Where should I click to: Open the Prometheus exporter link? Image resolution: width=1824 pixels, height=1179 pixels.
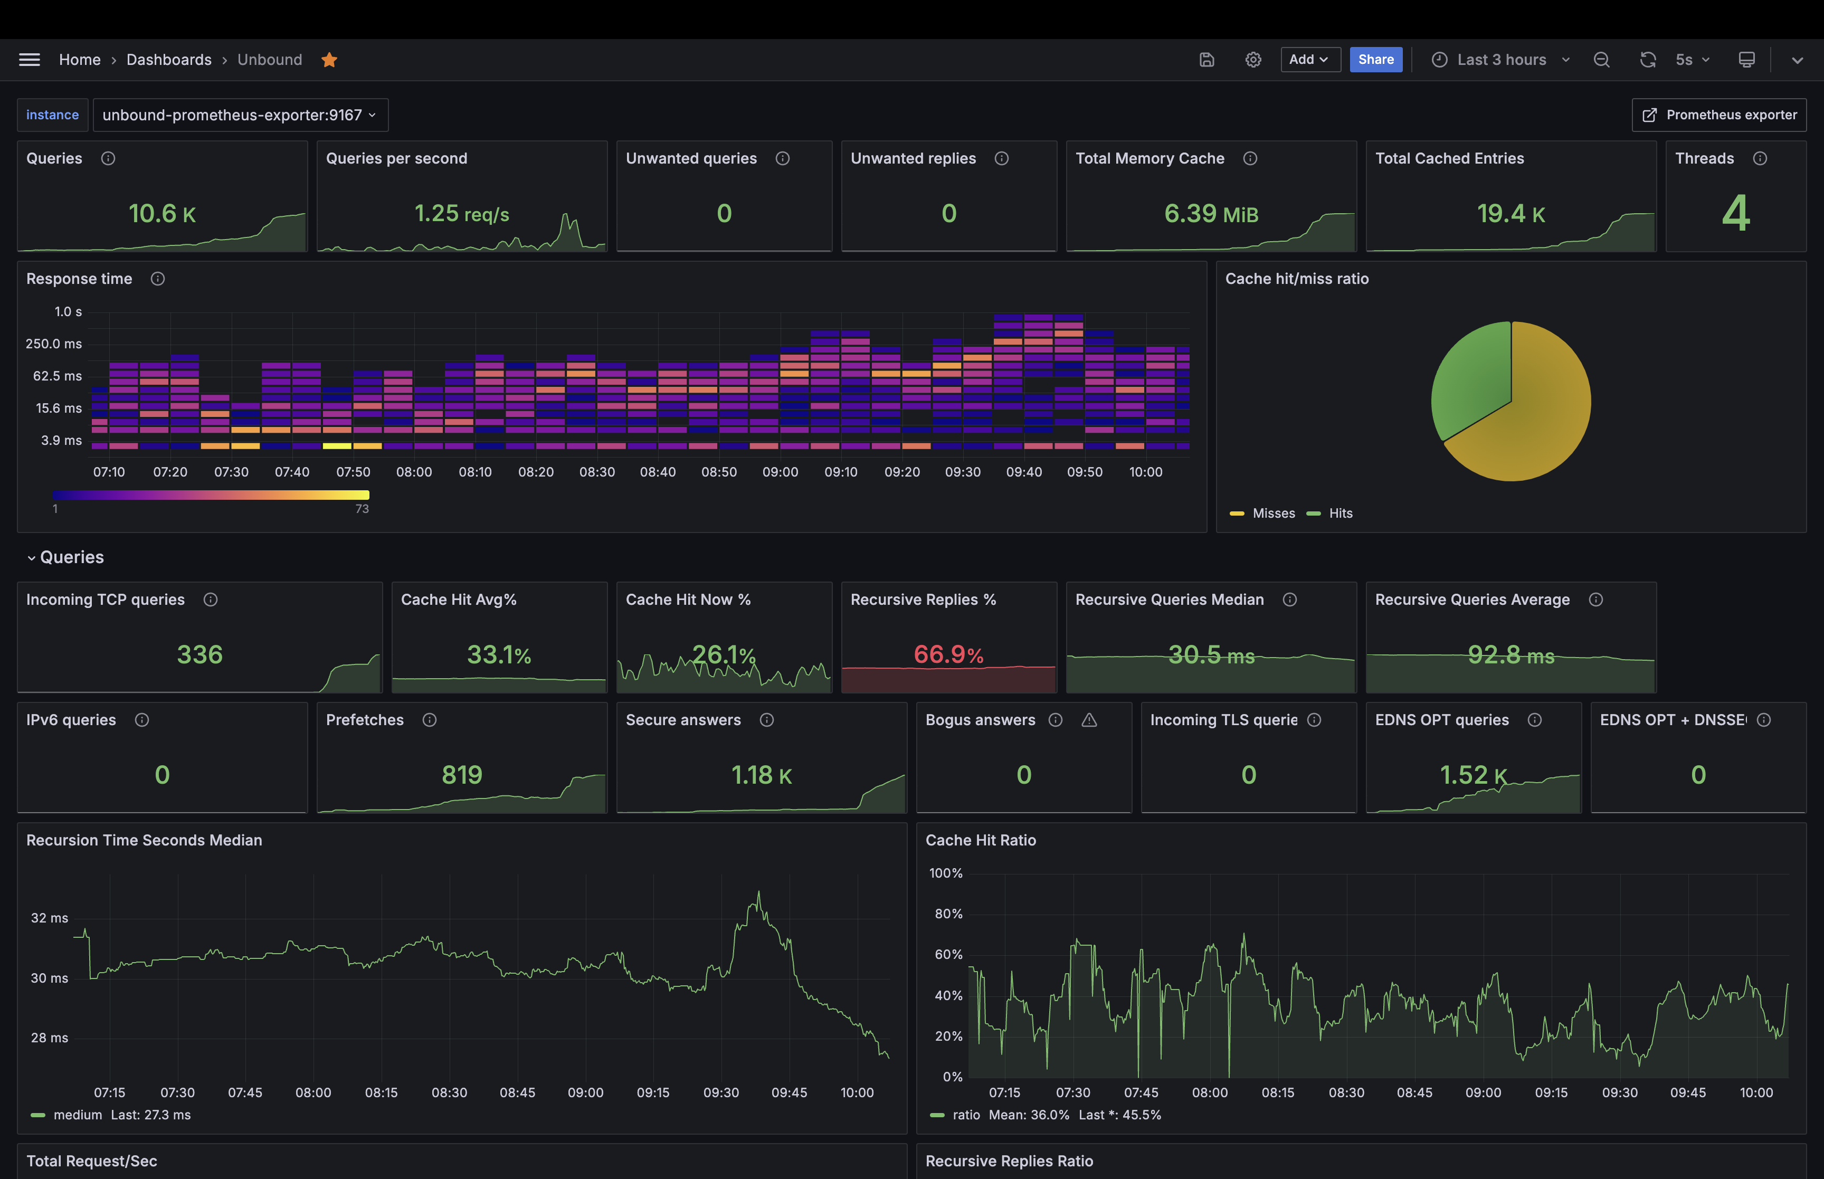[x=1719, y=115]
